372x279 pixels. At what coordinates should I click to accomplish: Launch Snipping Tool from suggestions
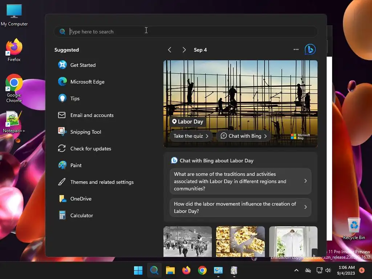(x=80, y=132)
